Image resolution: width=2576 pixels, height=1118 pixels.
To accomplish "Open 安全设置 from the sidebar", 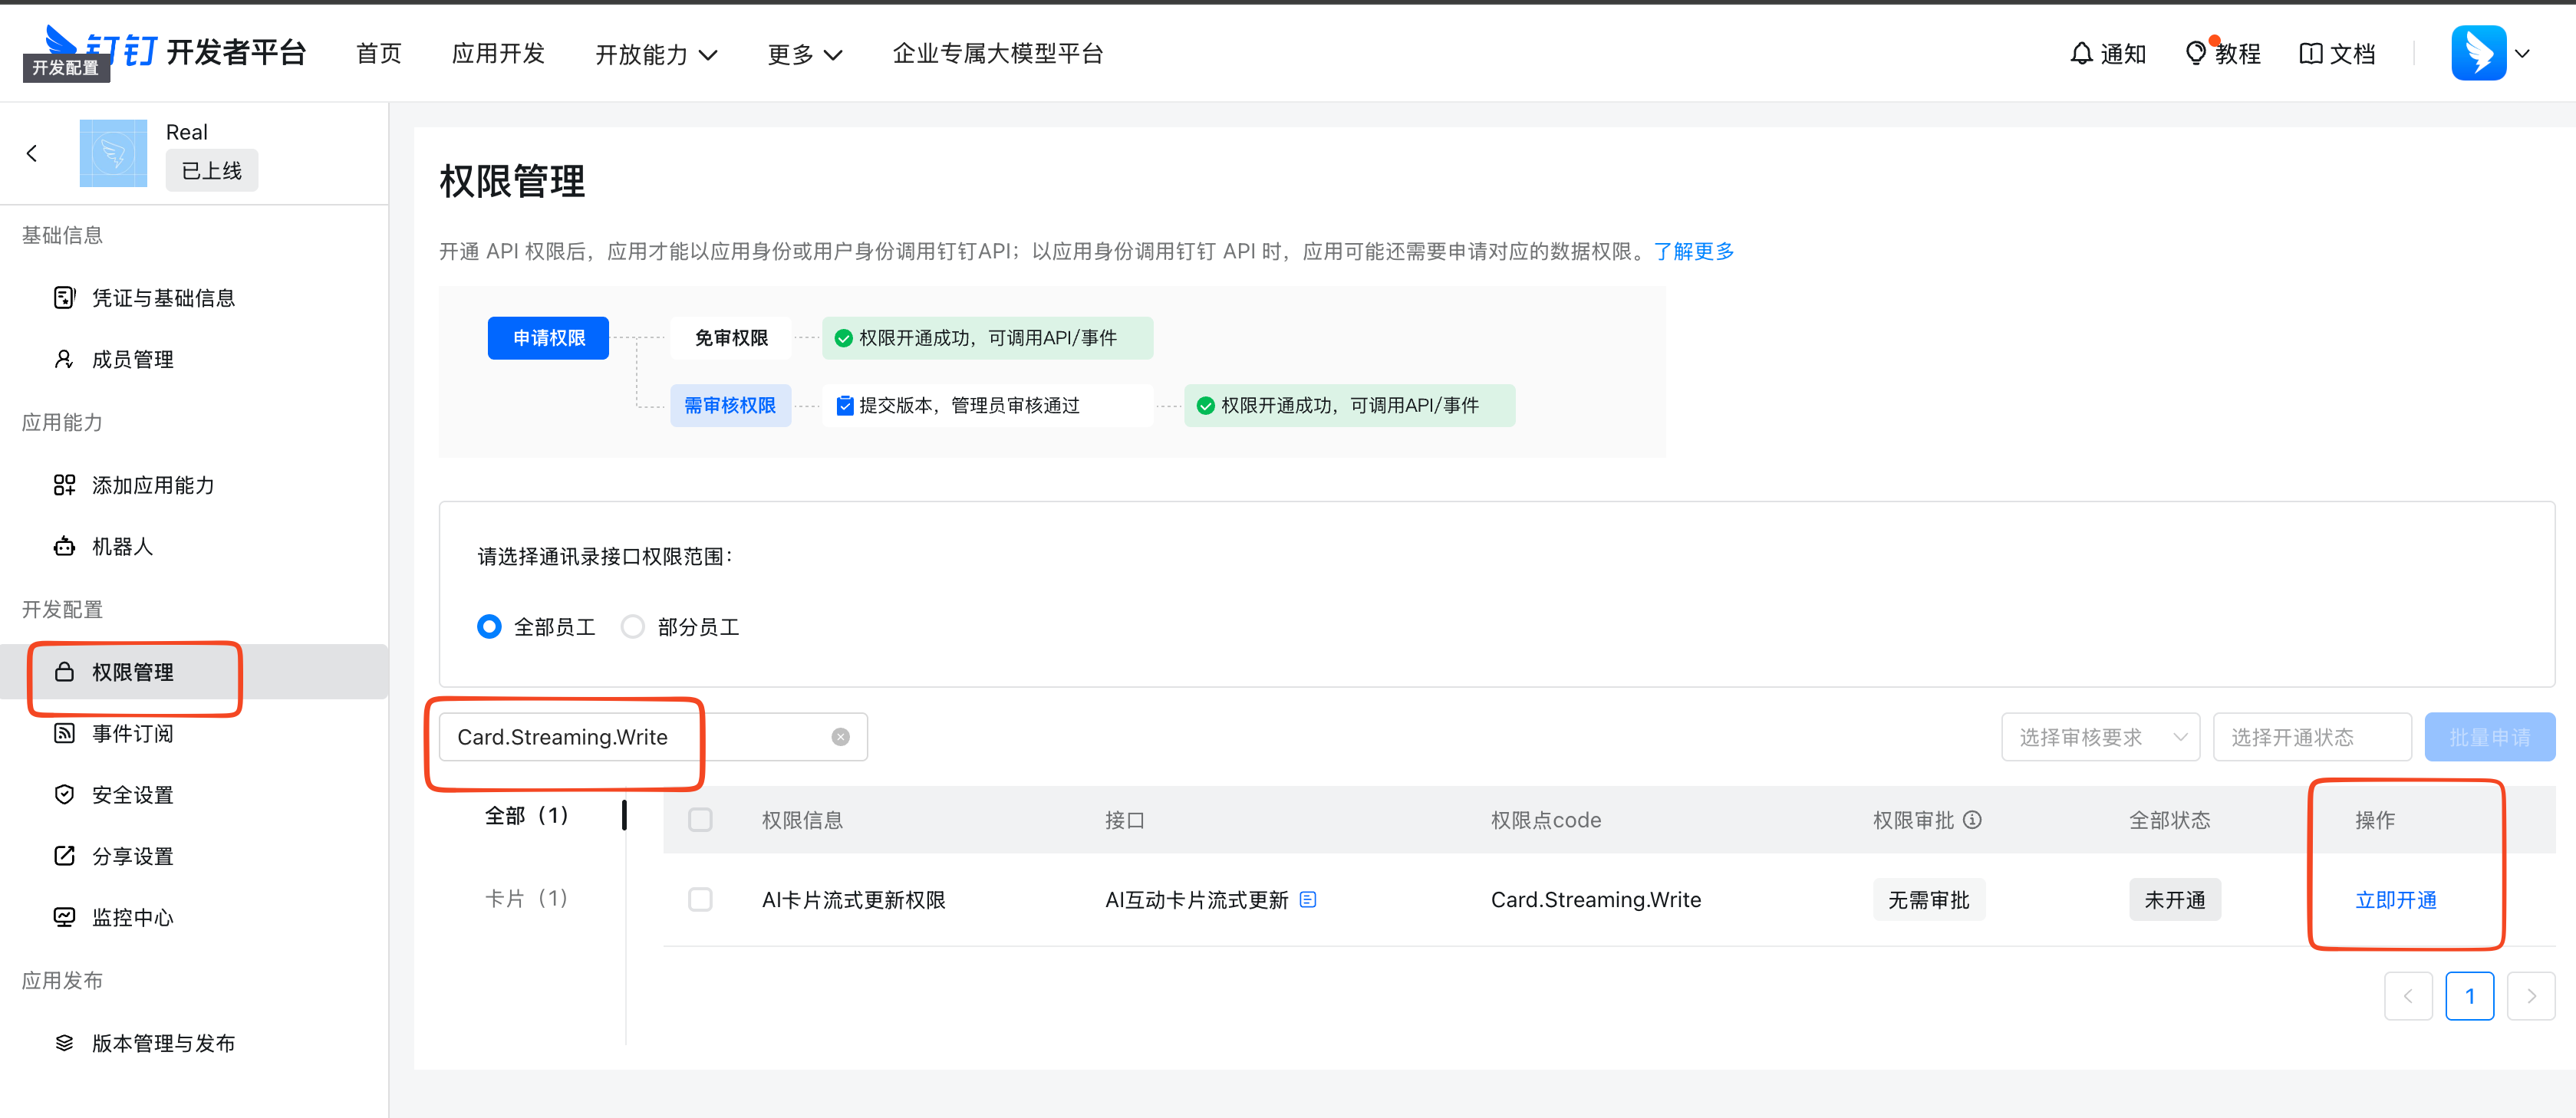I will tap(131, 794).
